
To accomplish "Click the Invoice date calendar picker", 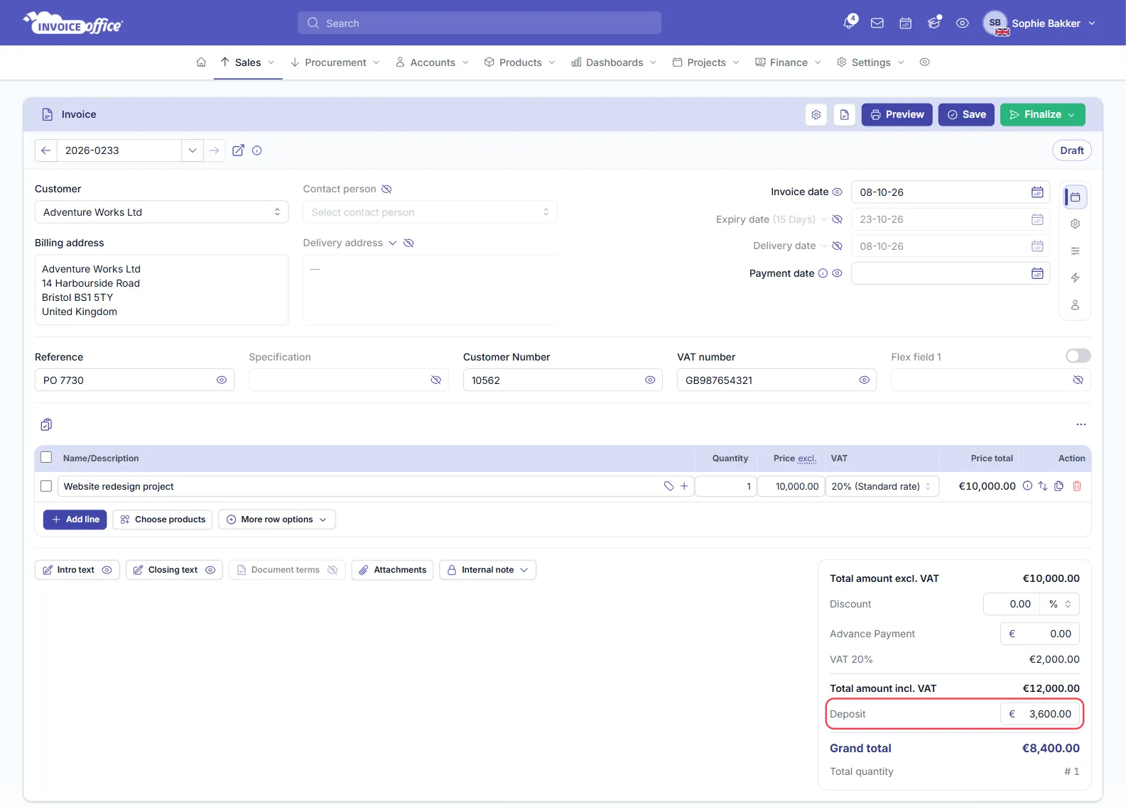I will tap(1037, 192).
